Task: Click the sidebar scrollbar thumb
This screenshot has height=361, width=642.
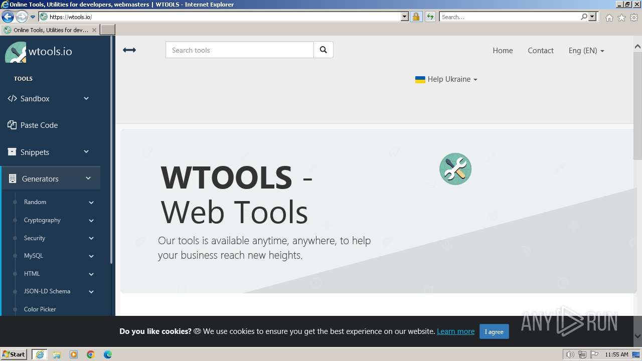Action: point(111,150)
